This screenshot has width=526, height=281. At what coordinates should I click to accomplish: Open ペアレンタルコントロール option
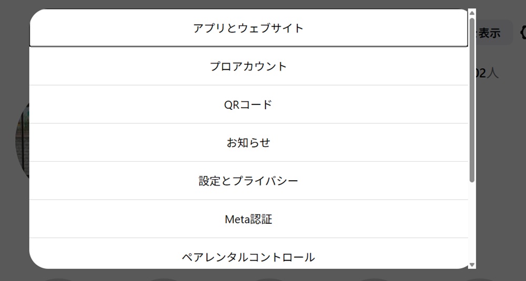click(248, 257)
